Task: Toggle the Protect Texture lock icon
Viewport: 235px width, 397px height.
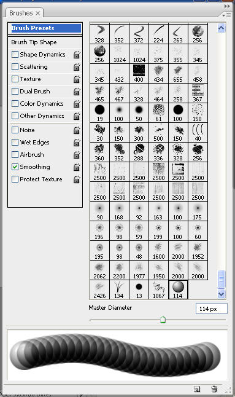Action: click(x=77, y=179)
